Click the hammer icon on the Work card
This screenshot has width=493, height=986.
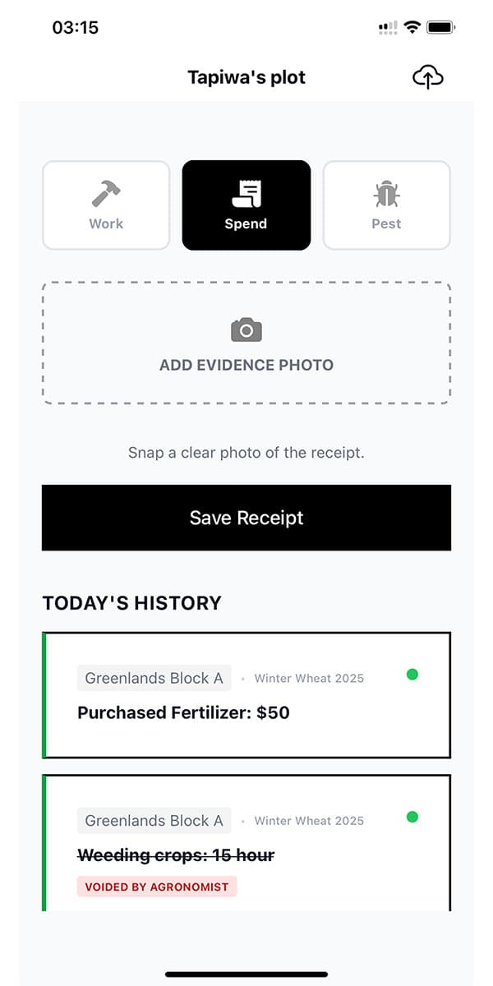[105, 192]
